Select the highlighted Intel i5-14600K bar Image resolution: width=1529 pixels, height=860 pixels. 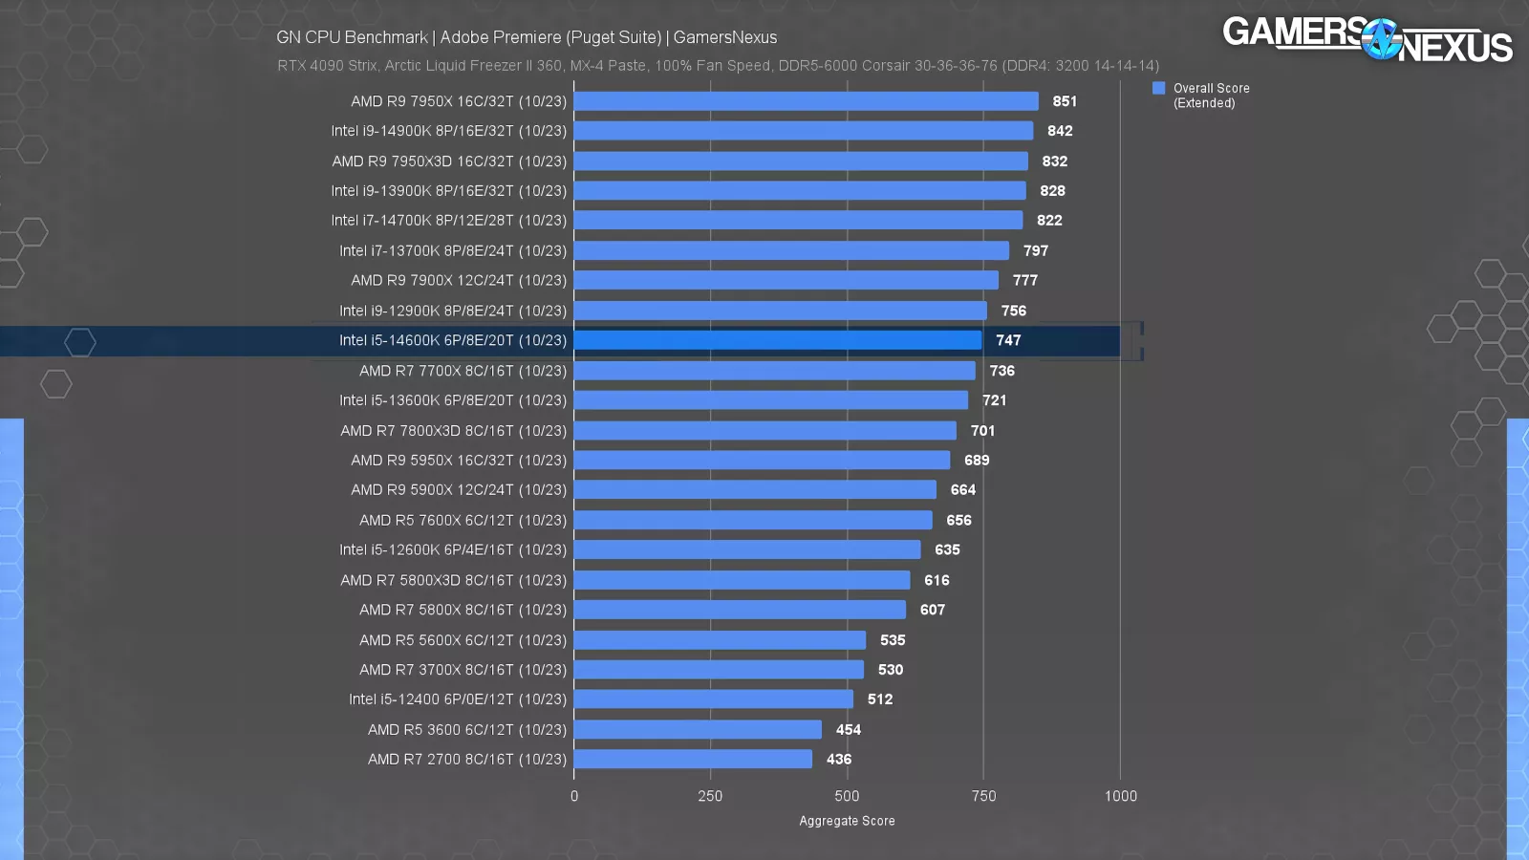pyautogui.click(x=777, y=340)
